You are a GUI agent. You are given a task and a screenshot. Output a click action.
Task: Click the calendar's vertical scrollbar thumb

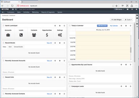[x=131, y=50]
